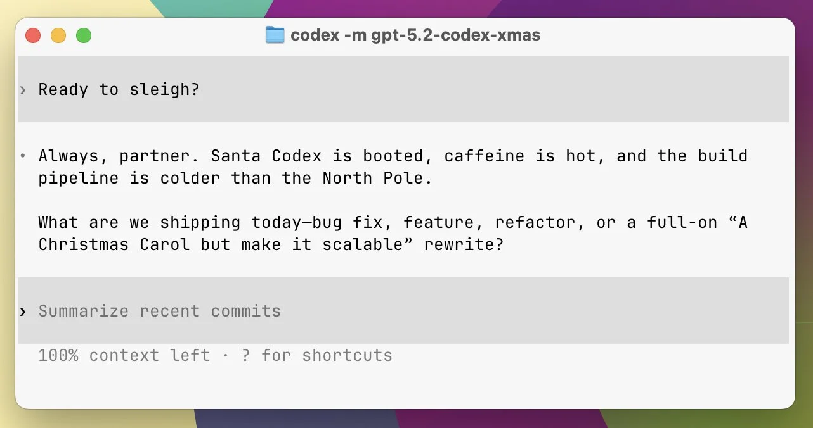Viewport: 813px width, 428px height.
Task: Maximize the window with the green button
Action: [x=84, y=35]
